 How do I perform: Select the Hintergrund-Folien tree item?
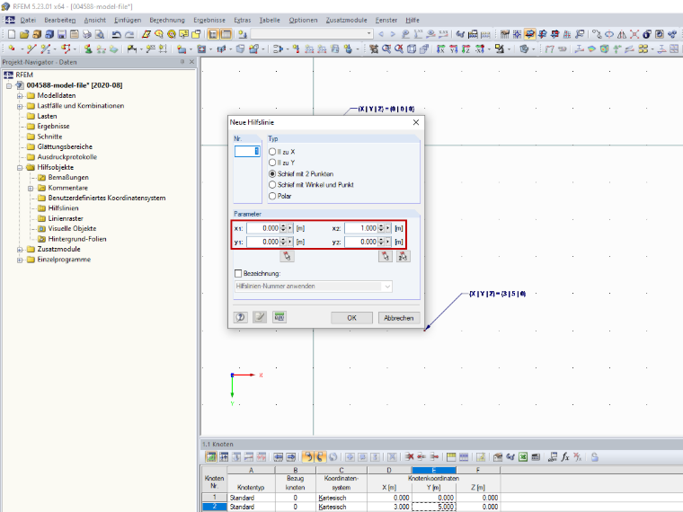click(x=77, y=239)
